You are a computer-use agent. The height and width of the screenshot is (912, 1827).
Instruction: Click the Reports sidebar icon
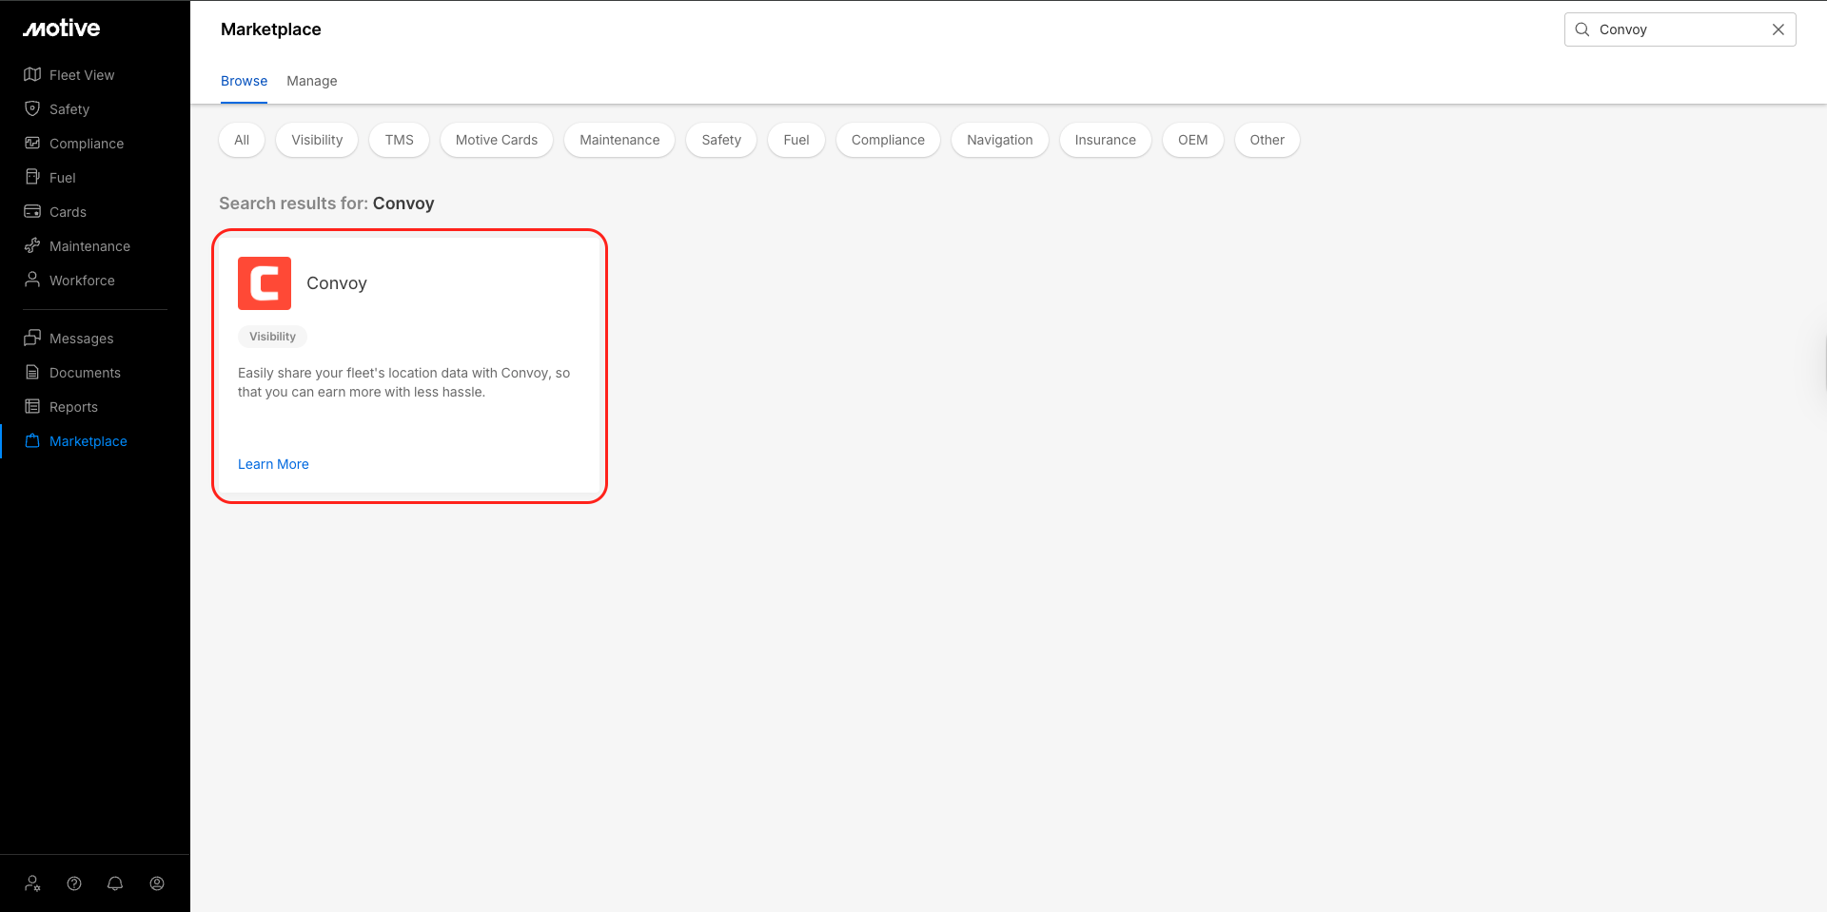tap(32, 406)
